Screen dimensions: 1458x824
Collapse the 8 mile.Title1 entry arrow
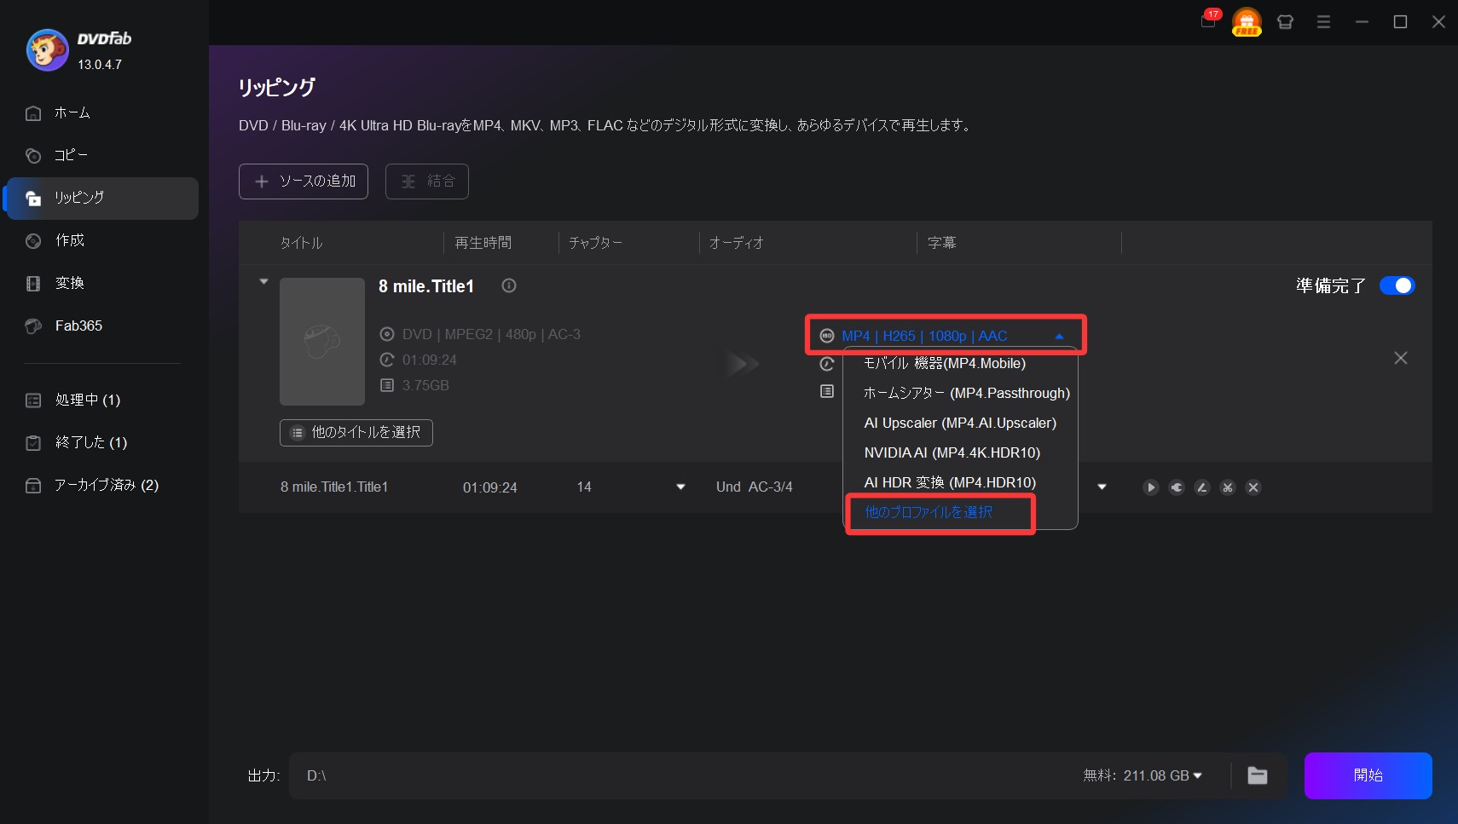263,281
